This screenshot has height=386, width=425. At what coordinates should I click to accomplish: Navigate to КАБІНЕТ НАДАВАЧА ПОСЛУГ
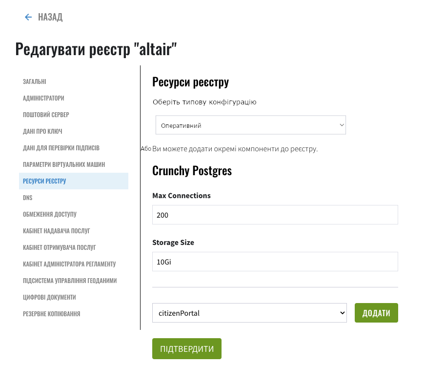point(56,231)
